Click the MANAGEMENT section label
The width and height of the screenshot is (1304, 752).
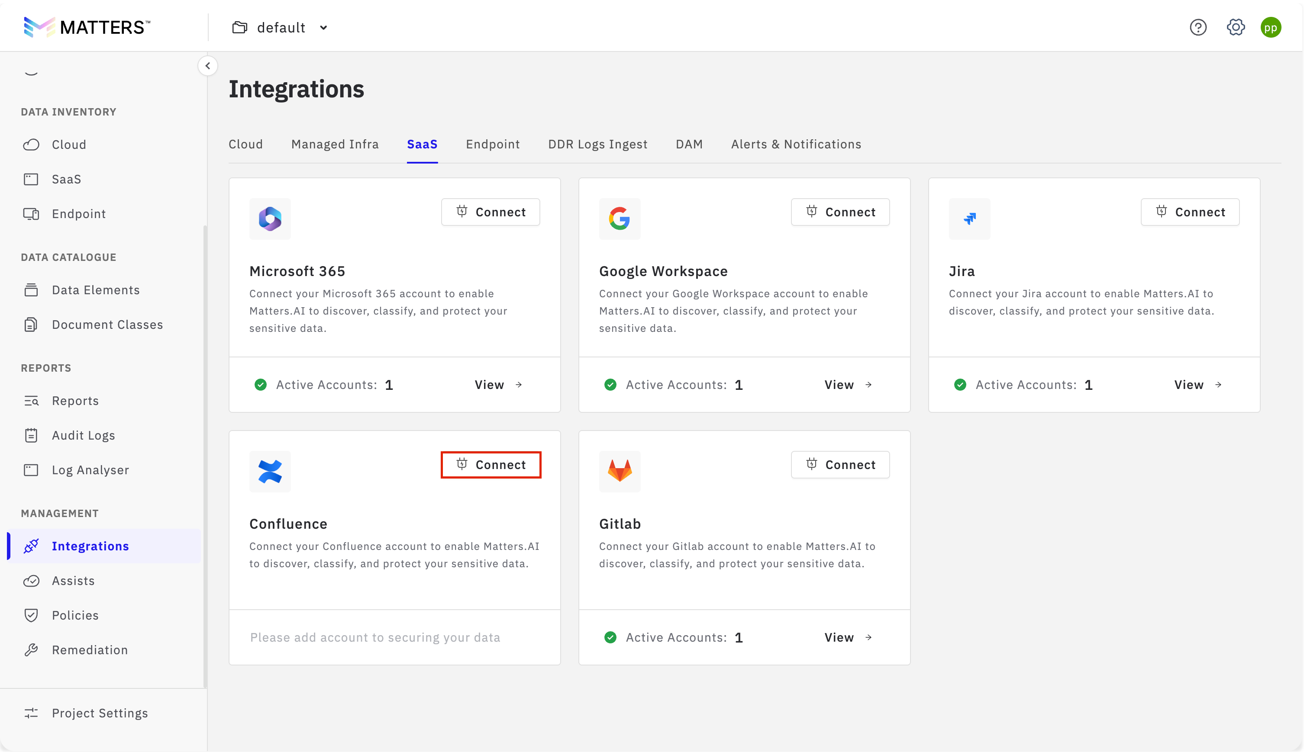[x=59, y=514]
